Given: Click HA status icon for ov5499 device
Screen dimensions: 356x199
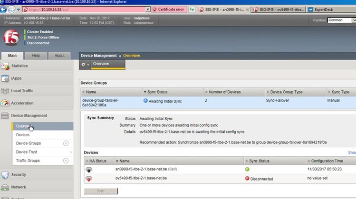Looking at the screenshot, I should [89, 179].
